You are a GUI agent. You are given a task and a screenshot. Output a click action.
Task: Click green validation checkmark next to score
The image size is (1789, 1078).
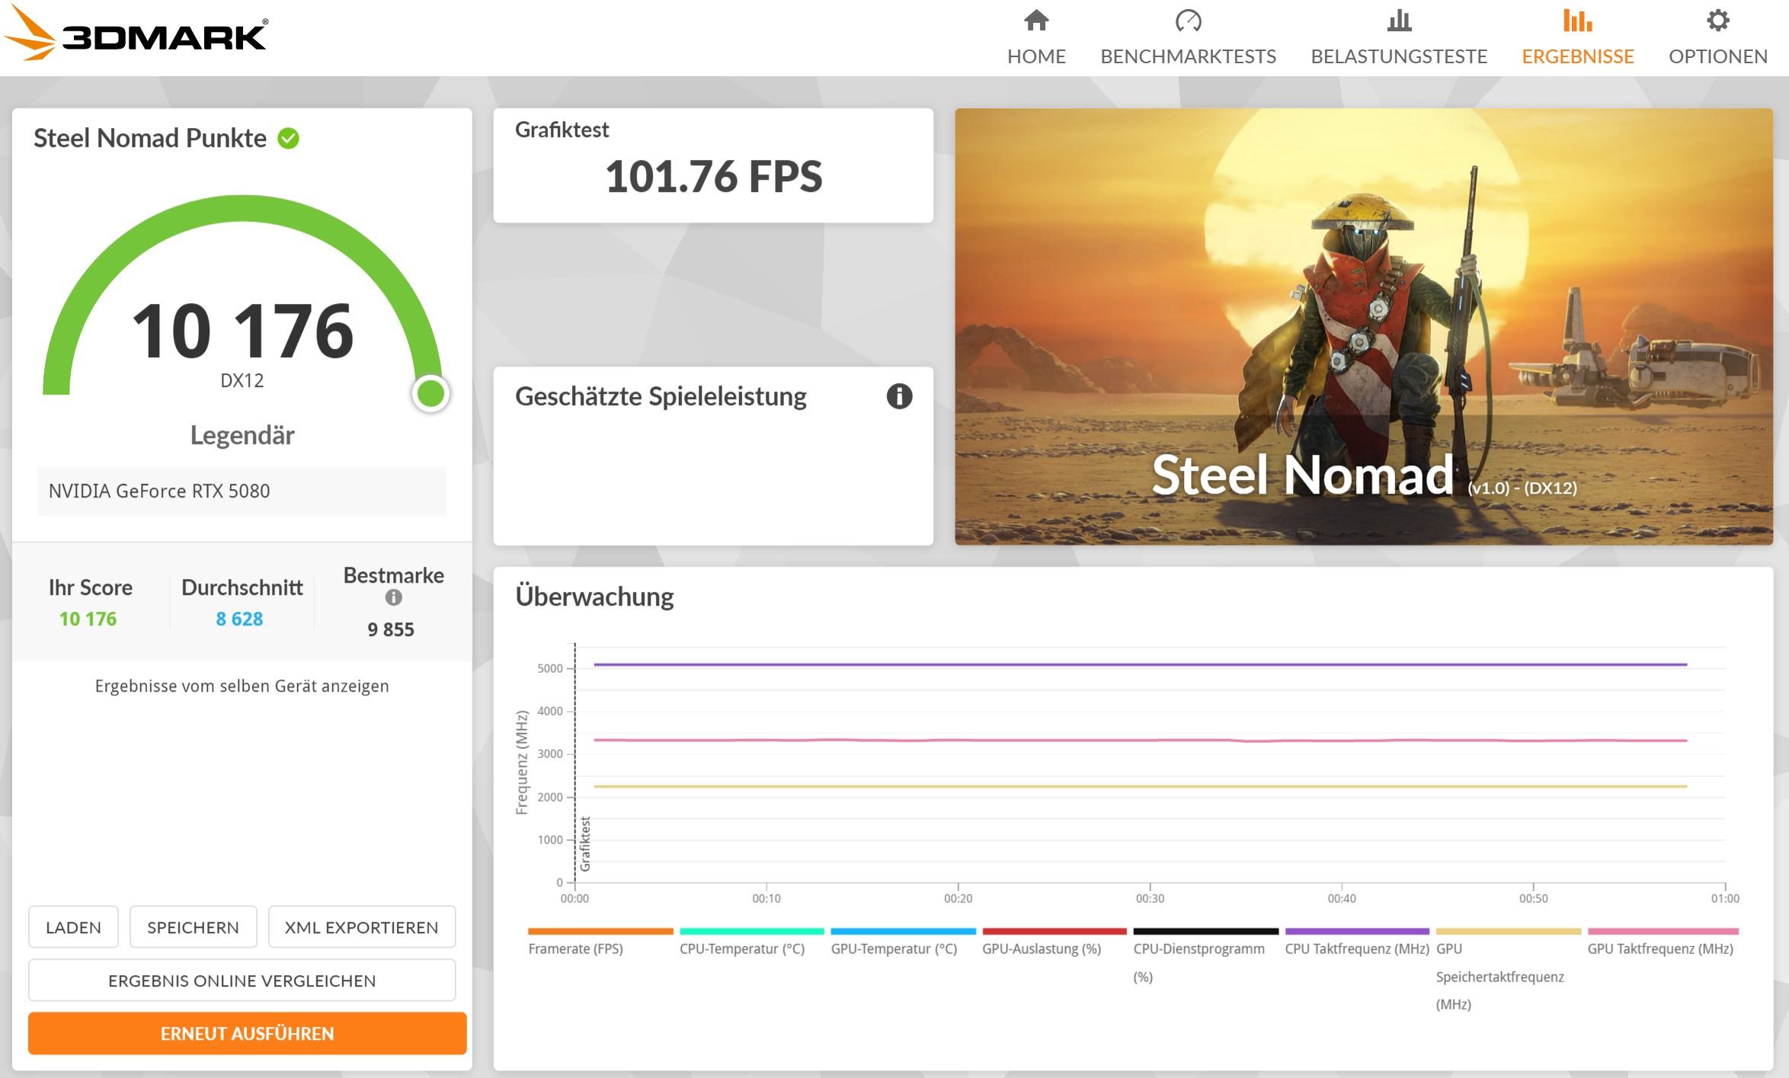click(x=288, y=139)
